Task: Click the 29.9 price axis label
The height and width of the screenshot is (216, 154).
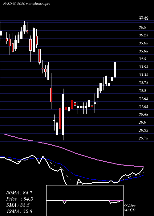Action: pyautogui.click(x=142, y=123)
